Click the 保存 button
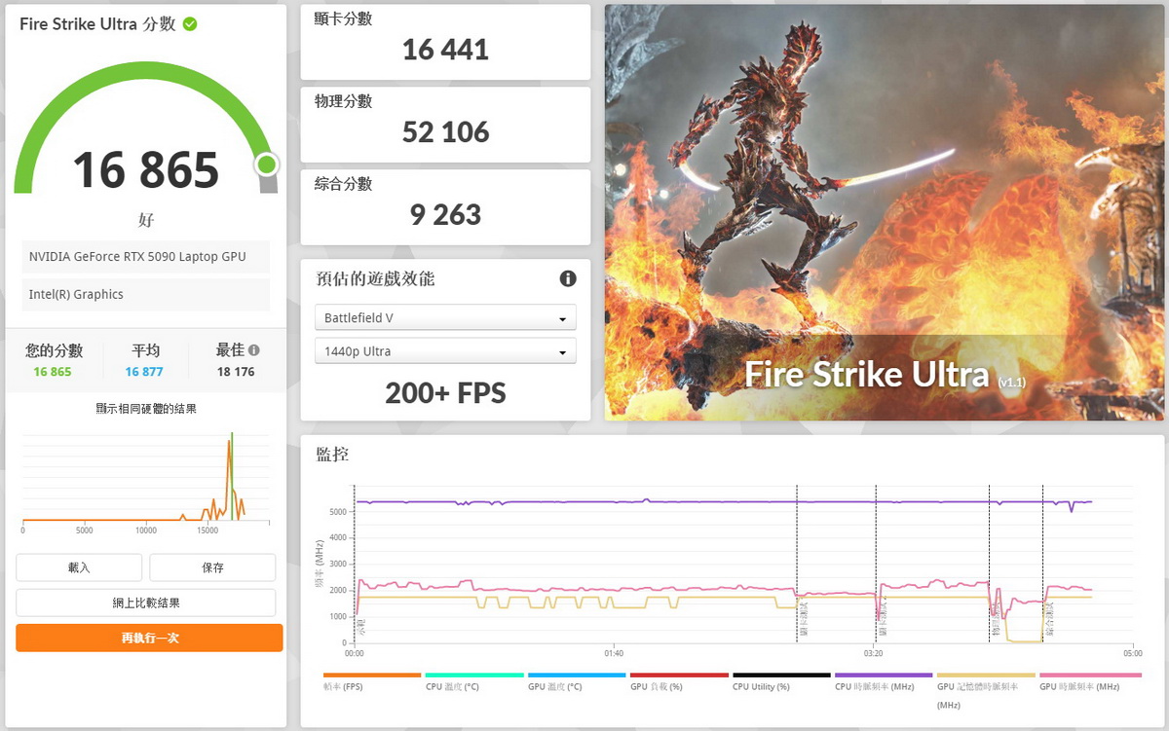This screenshot has height=731, width=1169. 212,567
